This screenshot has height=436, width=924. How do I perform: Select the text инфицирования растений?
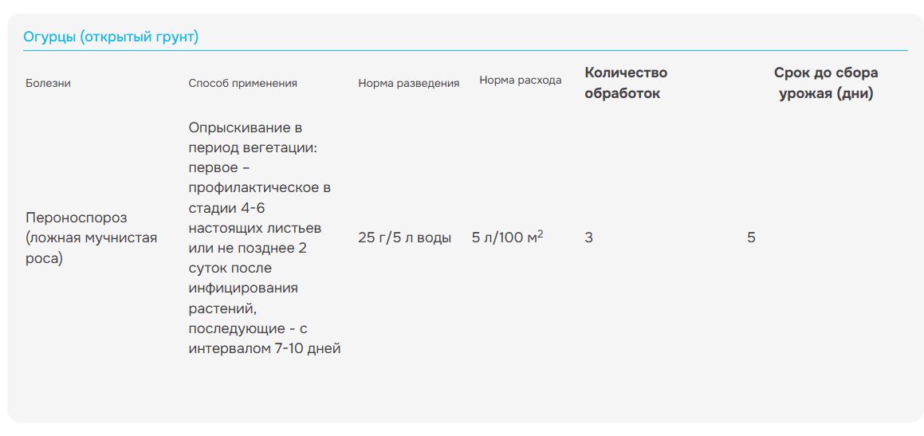coord(243,298)
